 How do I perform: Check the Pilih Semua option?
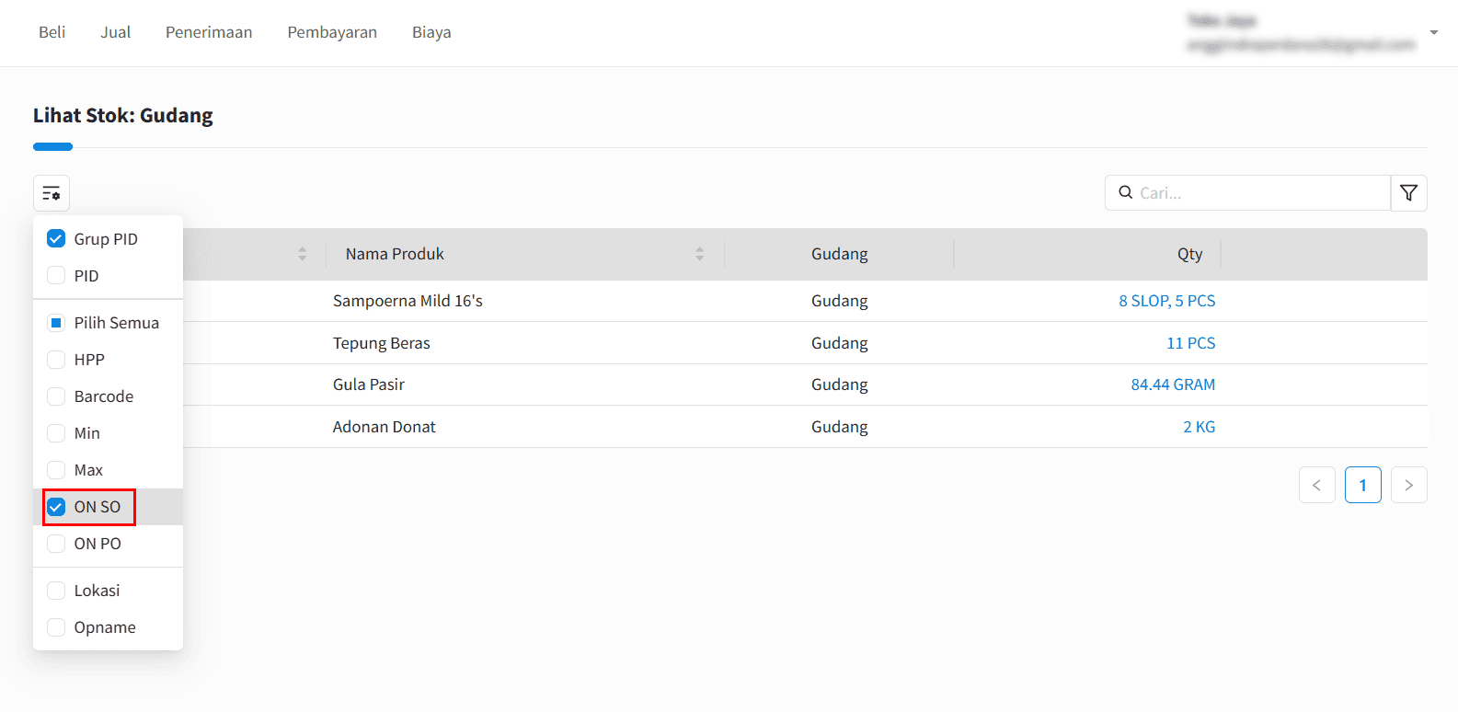click(56, 323)
